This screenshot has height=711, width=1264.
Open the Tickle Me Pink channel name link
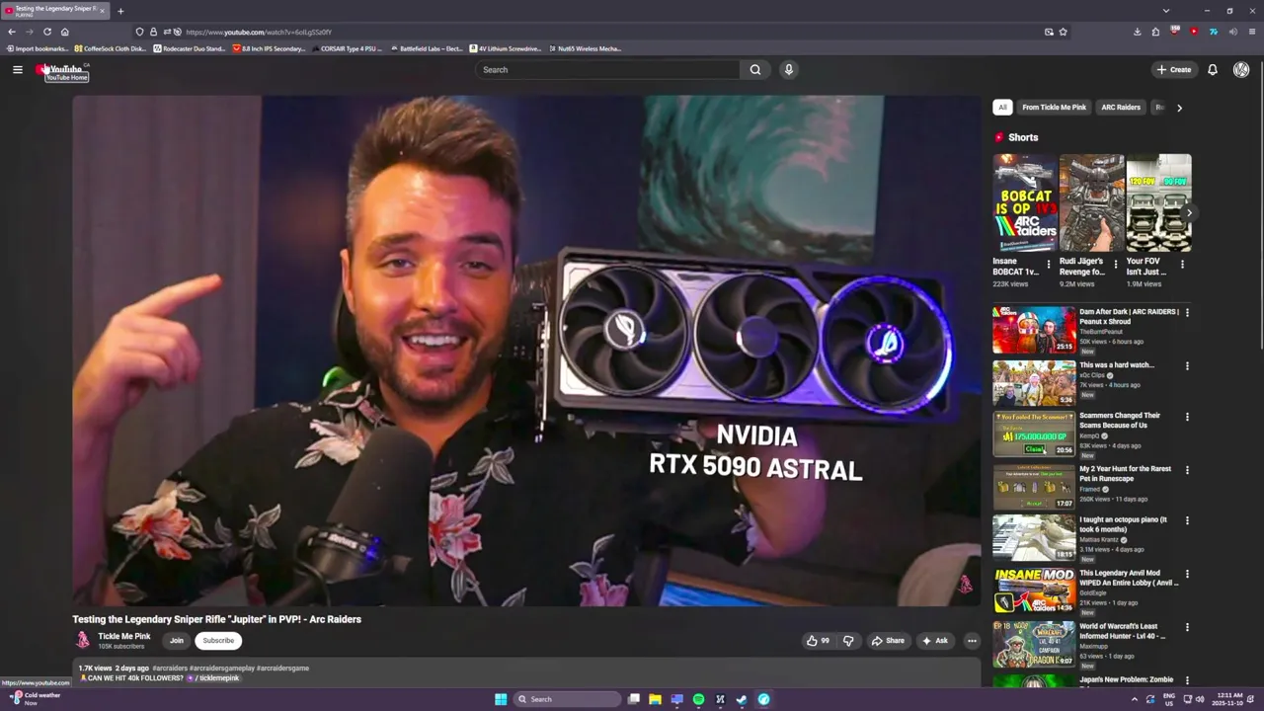(x=124, y=636)
